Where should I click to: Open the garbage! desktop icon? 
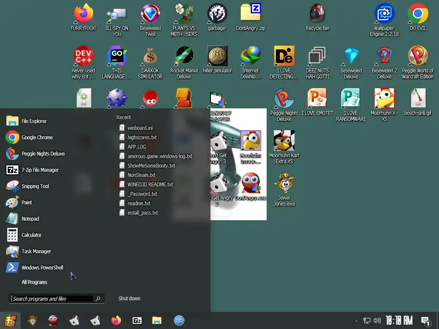pos(217,17)
